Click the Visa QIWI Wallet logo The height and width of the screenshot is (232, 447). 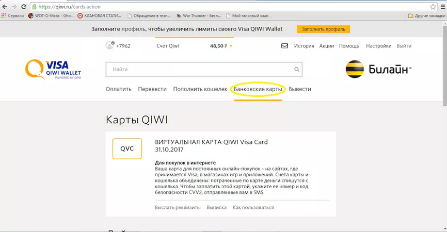click(53, 69)
